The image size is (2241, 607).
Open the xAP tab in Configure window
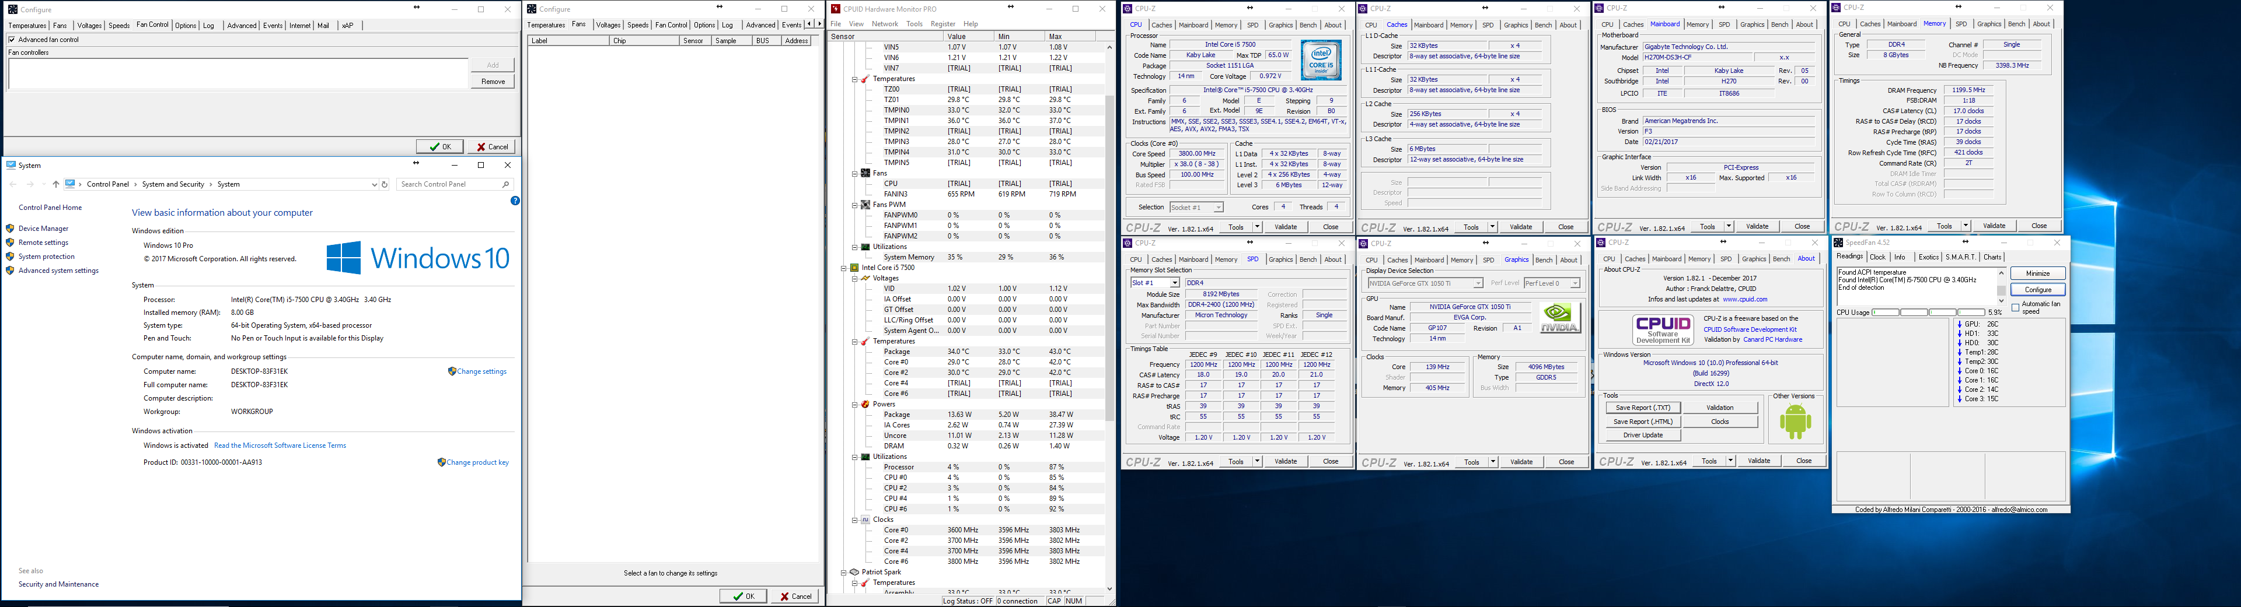point(347,25)
